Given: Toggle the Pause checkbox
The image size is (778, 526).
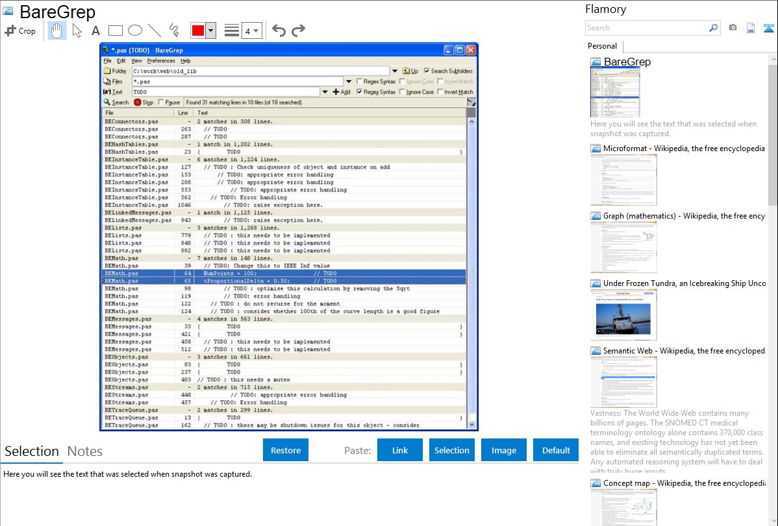Looking at the screenshot, I should pyautogui.click(x=161, y=102).
